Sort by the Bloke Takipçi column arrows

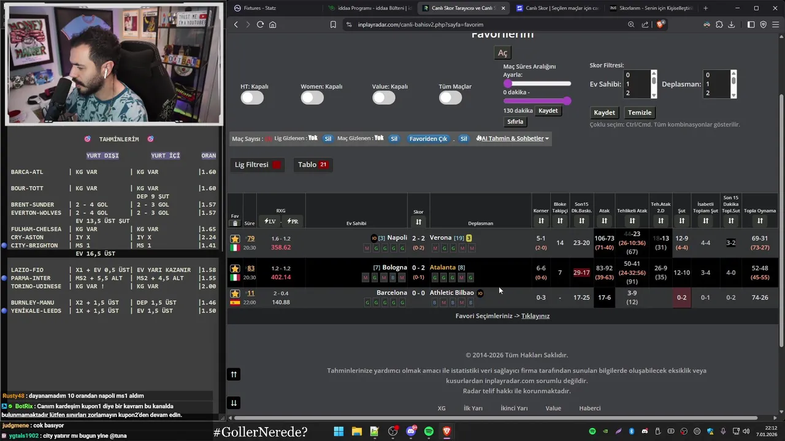[560, 221]
